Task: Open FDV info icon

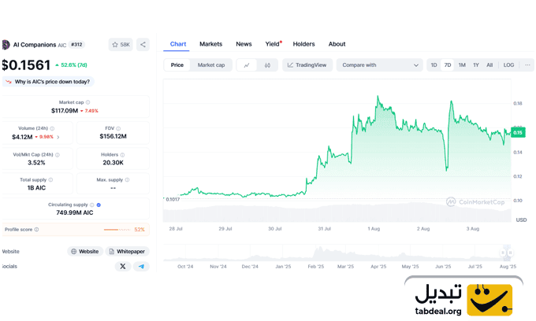Action: click(118, 128)
